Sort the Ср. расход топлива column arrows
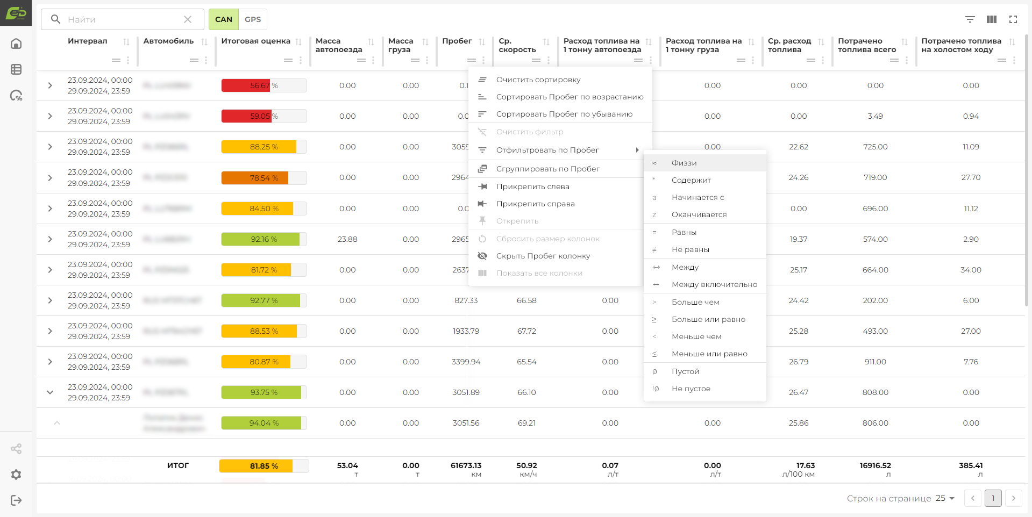 pyautogui.click(x=821, y=41)
